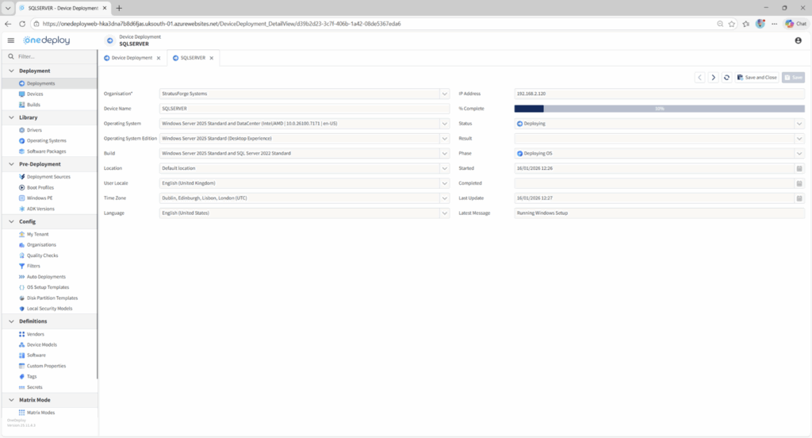
Task: Collapse the Pre-Deployment sidebar group
Action: coord(11,164)
